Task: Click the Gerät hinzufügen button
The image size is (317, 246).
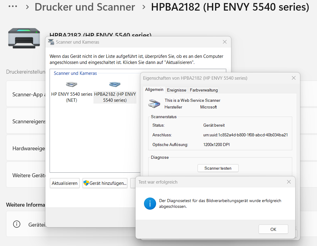Action: (x=105, y=183)
